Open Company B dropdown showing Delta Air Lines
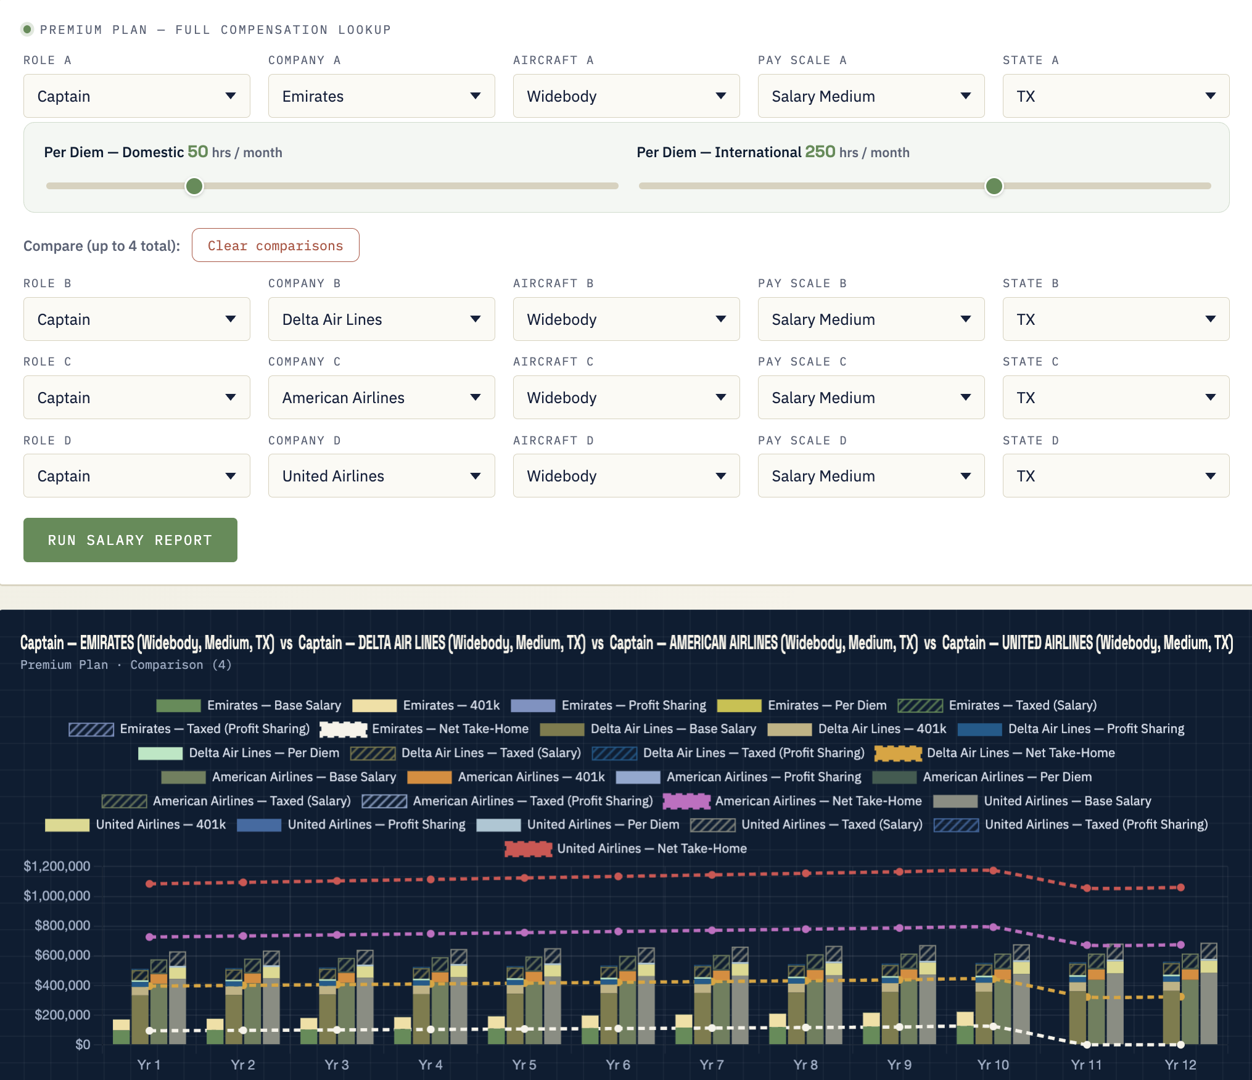 [x=382, y=319]
